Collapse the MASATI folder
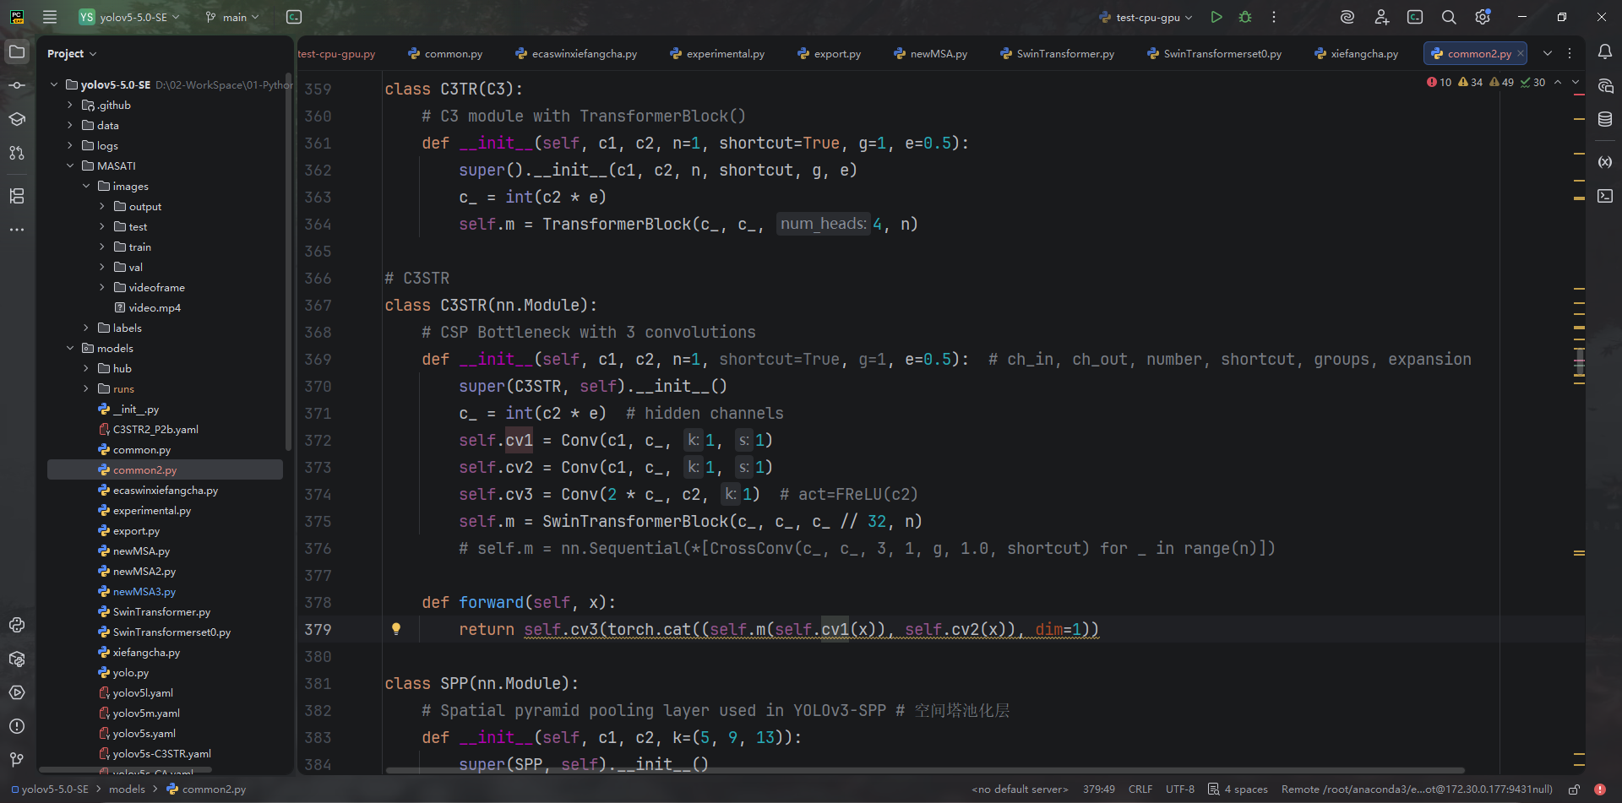Image resolution: width=1622 pixels, height=803 pixels. coord(70,166)
